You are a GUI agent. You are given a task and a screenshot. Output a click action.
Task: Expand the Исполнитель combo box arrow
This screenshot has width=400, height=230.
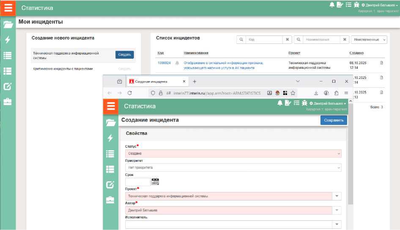pos(337,225)
